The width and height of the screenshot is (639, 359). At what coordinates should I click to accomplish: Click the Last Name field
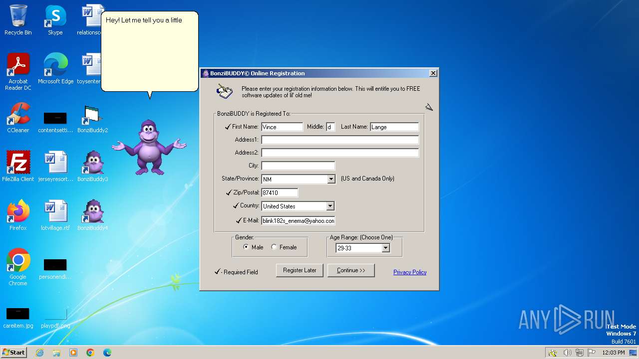click(x=394, y=127)
